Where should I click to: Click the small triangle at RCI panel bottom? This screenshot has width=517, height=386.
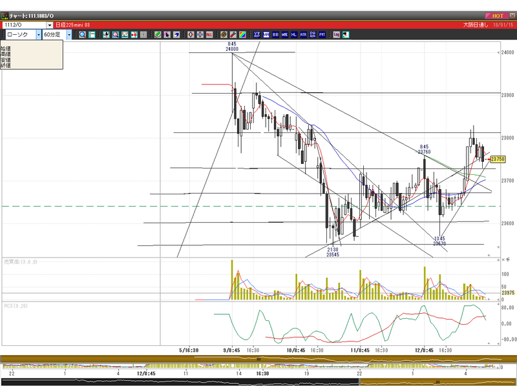coord(489,343)
